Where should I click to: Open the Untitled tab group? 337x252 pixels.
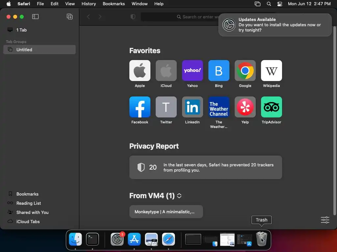[x=39, y=50]
